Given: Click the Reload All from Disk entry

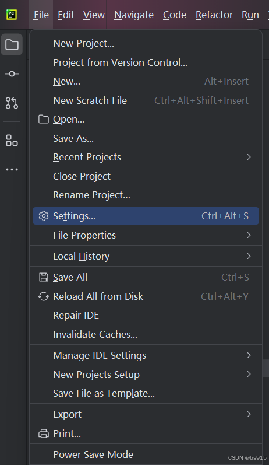Looking at the screenshot, I should pos(146,296).
